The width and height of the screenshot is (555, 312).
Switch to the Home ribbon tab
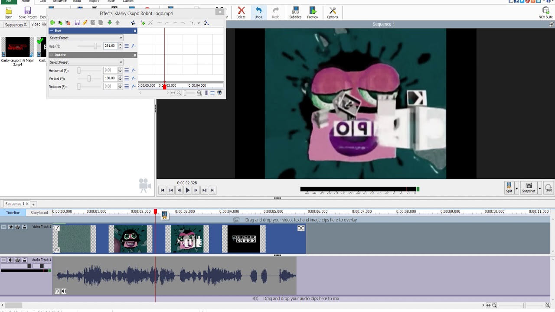click(x=26, y=1)
